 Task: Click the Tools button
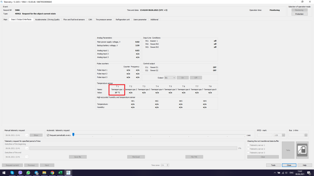(273, 165)
